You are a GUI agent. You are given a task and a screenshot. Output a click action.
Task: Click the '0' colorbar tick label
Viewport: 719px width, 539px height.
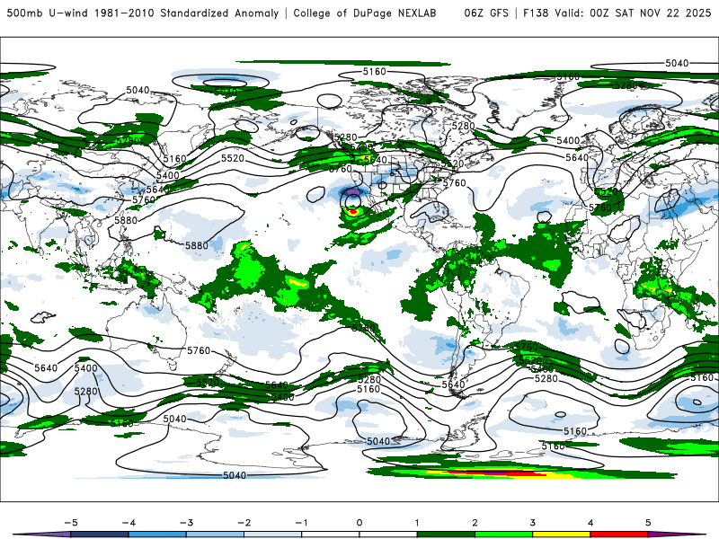tap(359, 523)
